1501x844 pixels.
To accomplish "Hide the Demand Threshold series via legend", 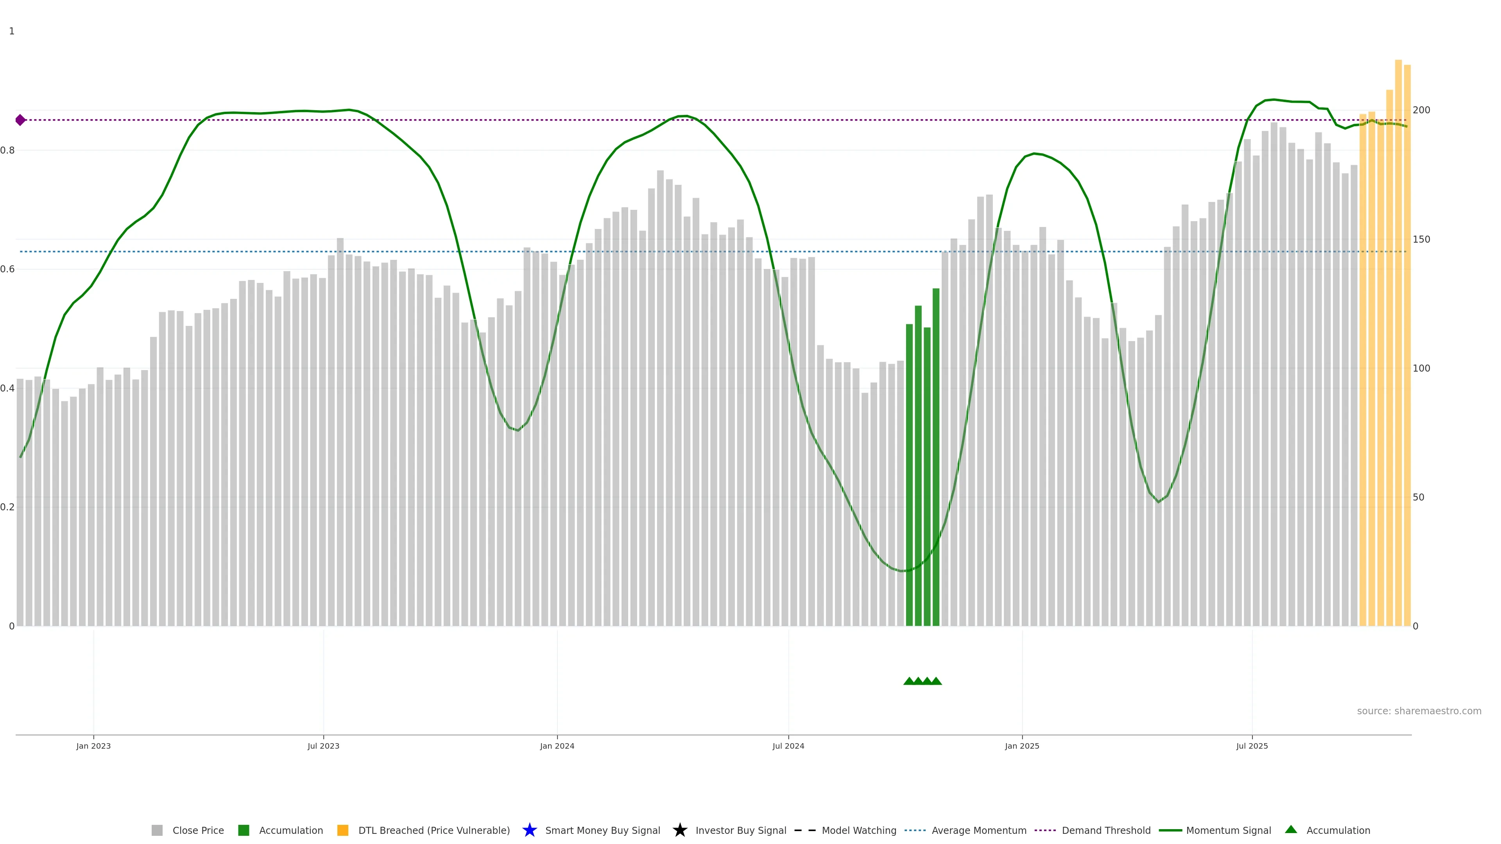I will [x=1105, y=830].
